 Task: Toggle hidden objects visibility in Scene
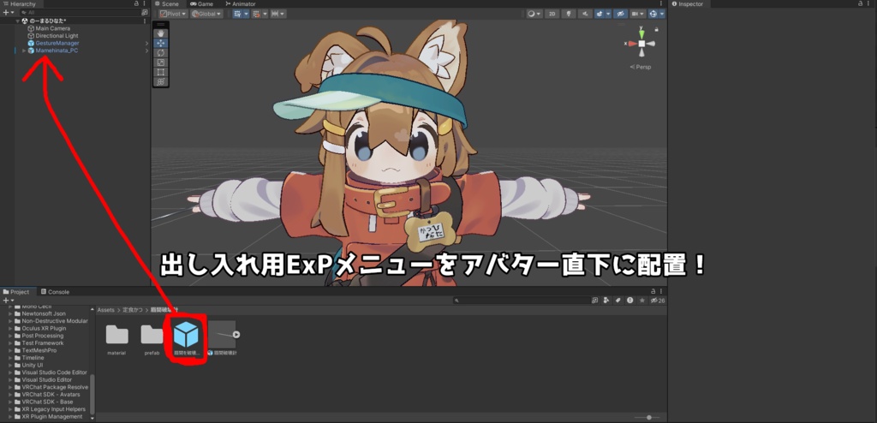coord(620,14)
